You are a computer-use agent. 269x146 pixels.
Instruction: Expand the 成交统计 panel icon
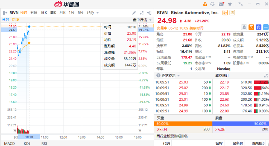265,75
